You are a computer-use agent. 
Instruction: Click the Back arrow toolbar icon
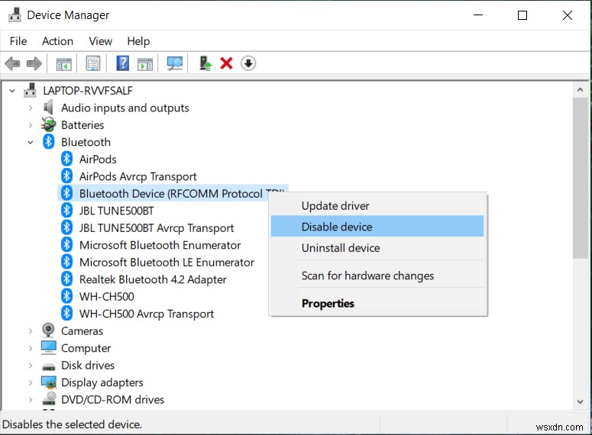pos(12,63)
